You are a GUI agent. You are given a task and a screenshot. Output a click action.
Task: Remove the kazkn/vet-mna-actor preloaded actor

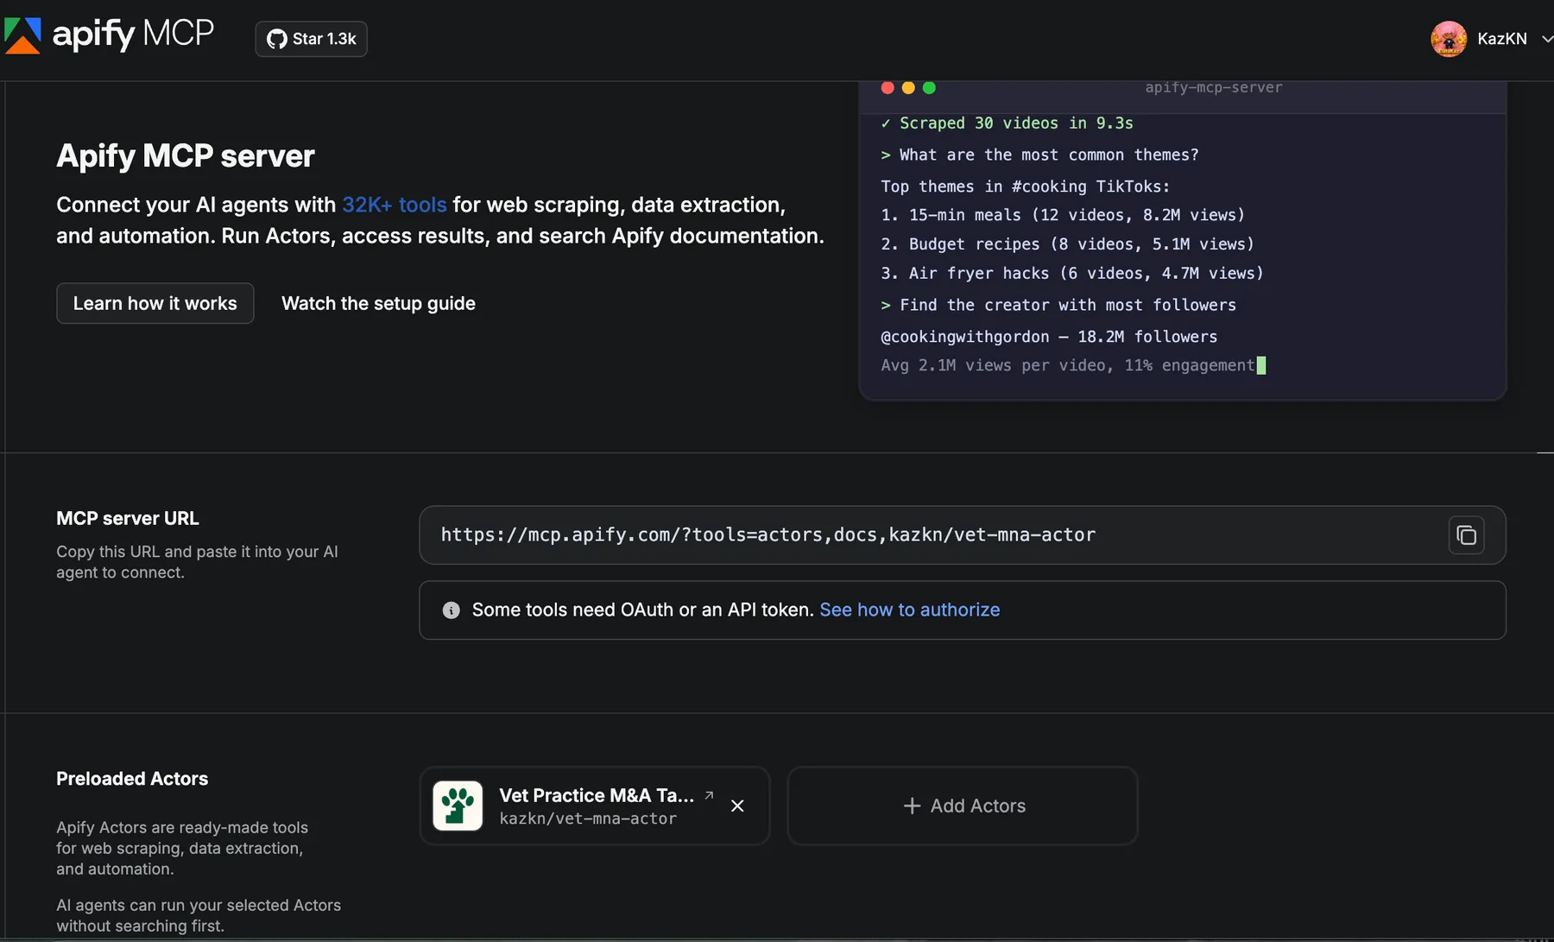click(737, 806)
